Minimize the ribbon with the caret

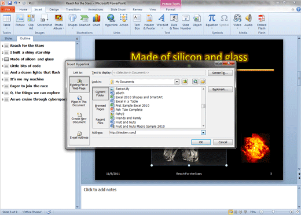[x=293, y=9]
